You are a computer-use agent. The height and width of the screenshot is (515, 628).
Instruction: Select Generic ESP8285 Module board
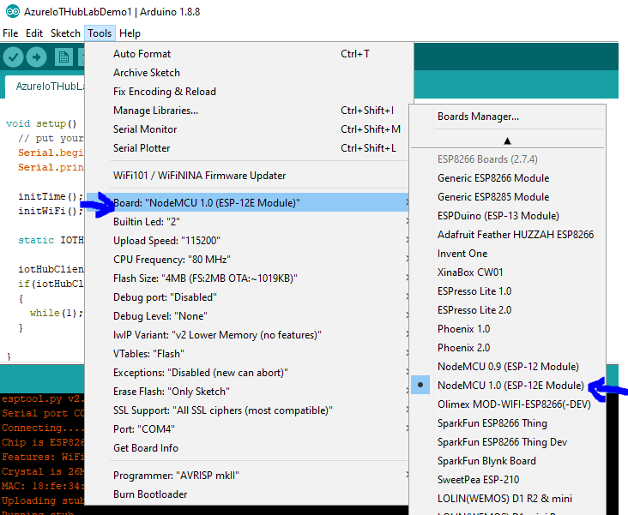[507, 196]
